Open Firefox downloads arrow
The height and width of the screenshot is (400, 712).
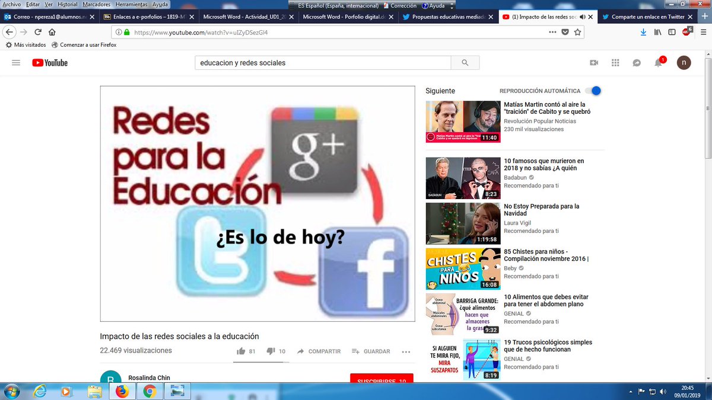click(x=643, y=32)
